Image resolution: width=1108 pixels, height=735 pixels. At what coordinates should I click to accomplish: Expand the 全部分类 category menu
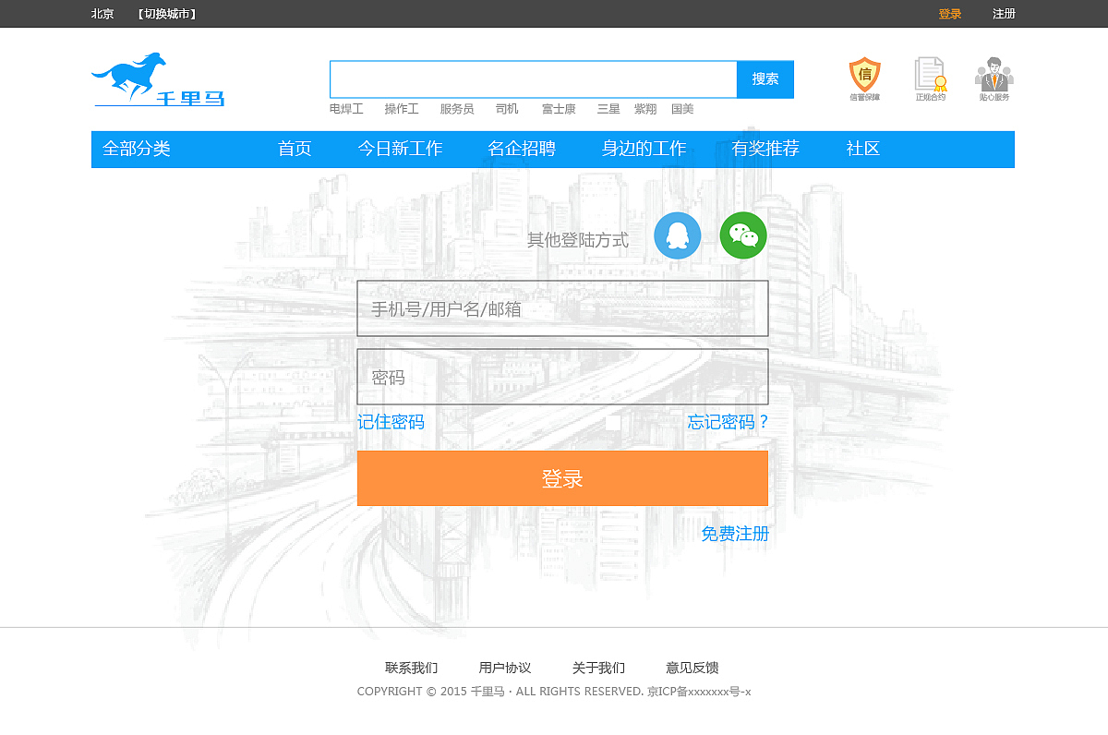click(x=137, y=149)
